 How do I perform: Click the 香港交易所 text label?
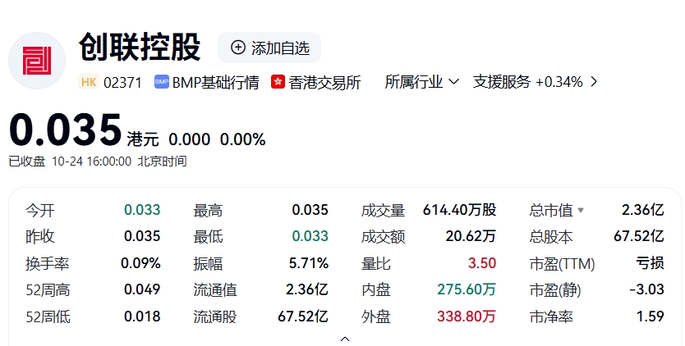[324, 82]
